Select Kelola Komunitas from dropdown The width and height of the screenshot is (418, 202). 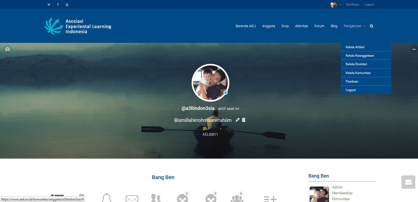[366, 73]
